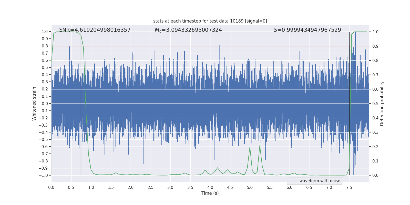Click the 0.2 tick on Detection probability axis
This screenshot has height=205, width=410.
(375, 147)
